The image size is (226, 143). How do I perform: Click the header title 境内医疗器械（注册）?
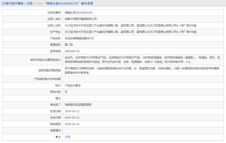click(x=20, y=4)
